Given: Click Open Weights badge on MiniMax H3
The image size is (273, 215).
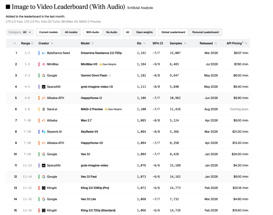Looking at the screenshot, I should pos(108,64).
